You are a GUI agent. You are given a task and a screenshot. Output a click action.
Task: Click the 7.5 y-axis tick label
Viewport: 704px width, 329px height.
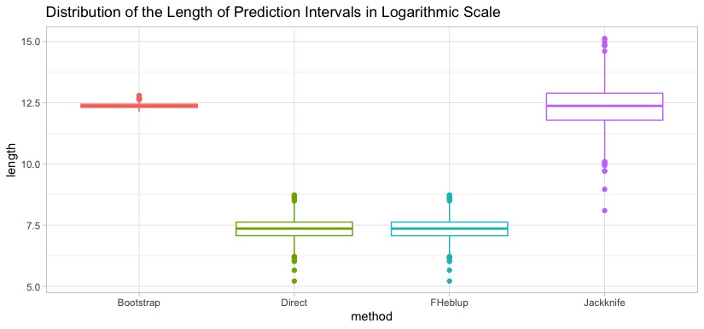tap(32, 225)
